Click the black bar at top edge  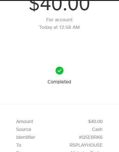(x=59, y=0)
